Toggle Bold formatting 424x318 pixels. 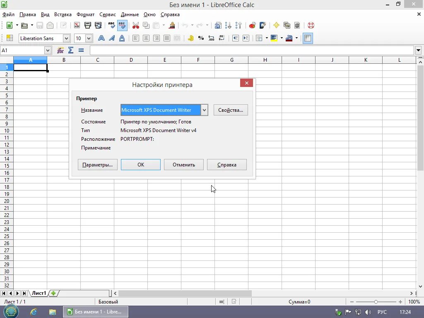[101, 38]
